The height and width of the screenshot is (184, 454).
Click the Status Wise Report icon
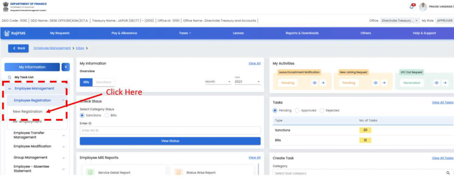click(179, 172)
